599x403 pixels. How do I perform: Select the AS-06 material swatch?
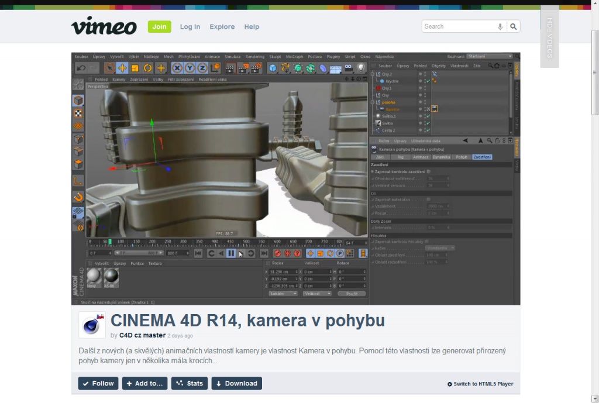(111, 278)
